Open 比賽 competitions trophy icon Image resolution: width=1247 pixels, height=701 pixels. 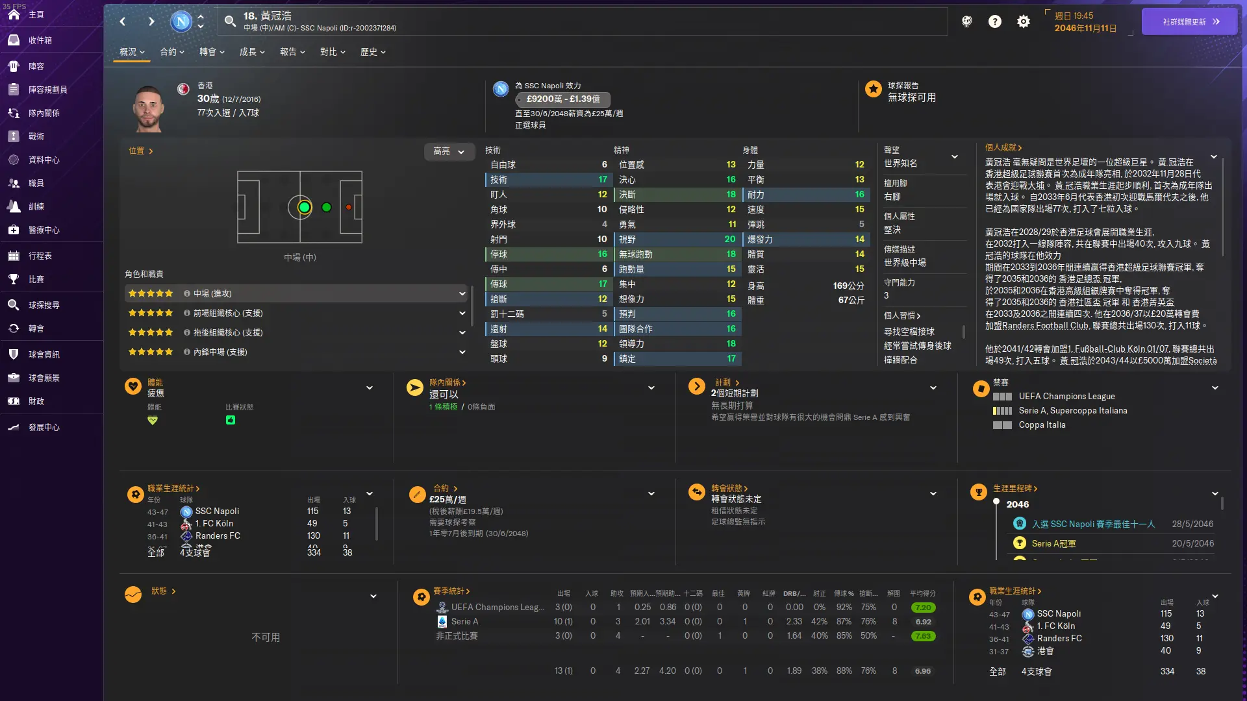[14, 279]
